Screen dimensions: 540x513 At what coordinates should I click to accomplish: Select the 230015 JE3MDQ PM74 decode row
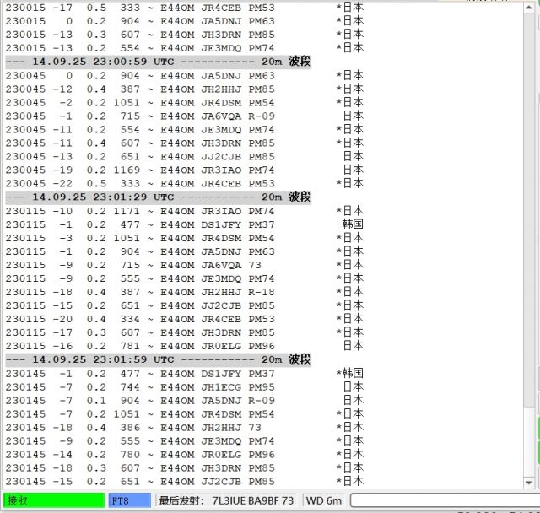tap(184, 48)
